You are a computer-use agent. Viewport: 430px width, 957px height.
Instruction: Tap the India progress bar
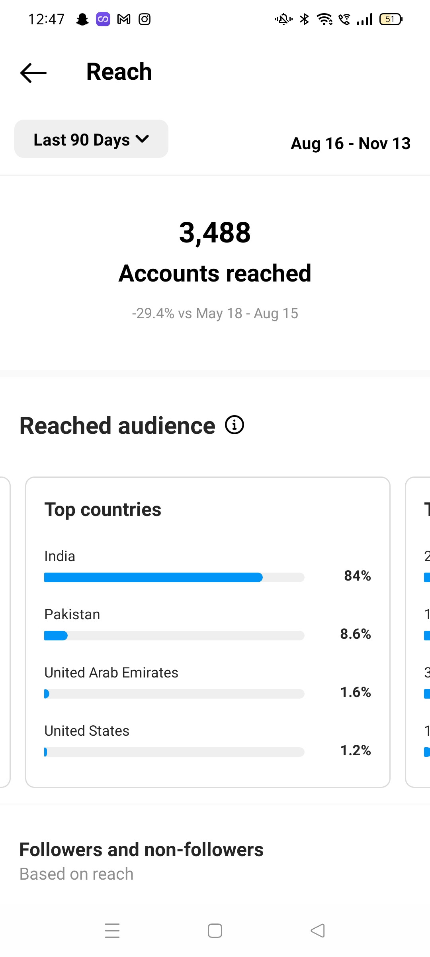click(174, 577)
